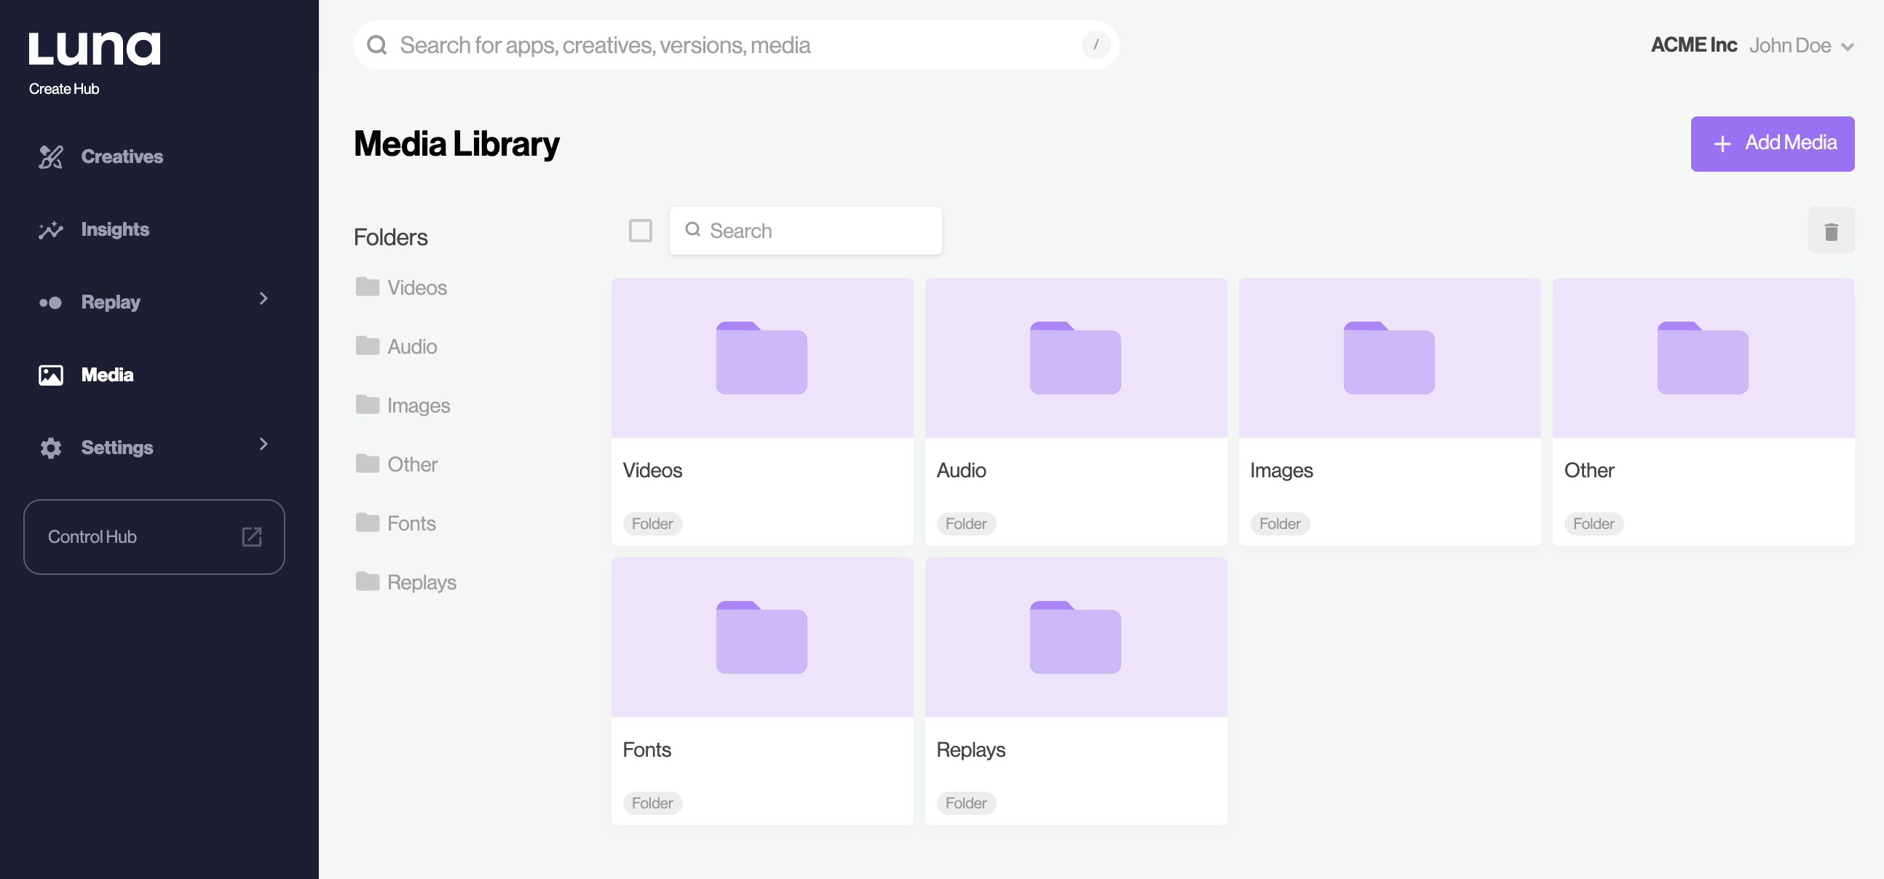Image resolution: width=1884 pixels, height=879 pixels.
Task: Select Images in the Folders list
Action: tap(403, 405)
